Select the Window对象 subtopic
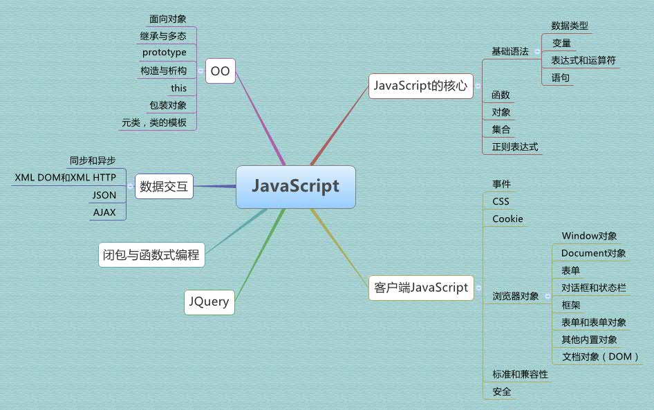This screenshot has width=654, height=410. pyautogui.click(x=589, y=236)
